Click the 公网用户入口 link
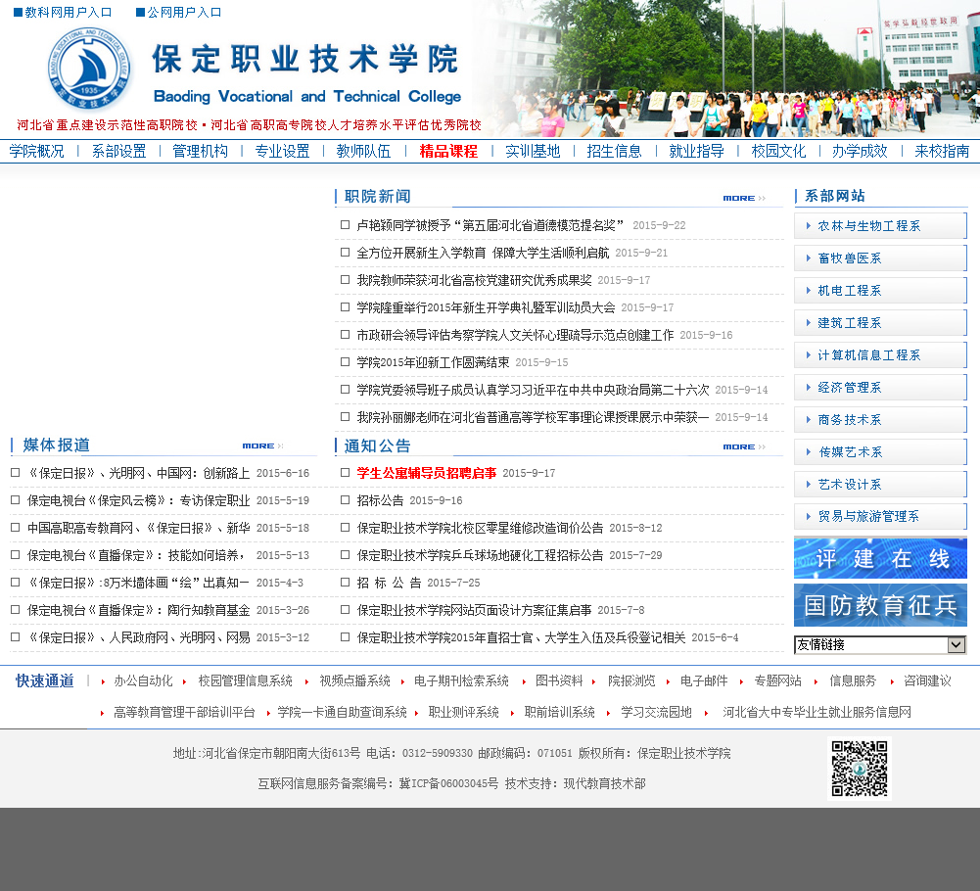This screenshot has height=891, width=980. point(184,13)
